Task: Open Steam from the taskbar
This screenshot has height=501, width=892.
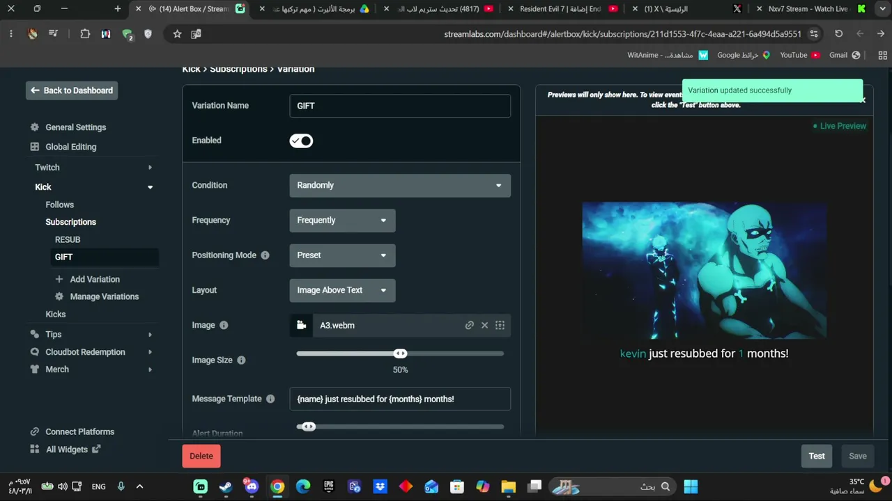Action: pyautogui.click(x=226, y=486)
